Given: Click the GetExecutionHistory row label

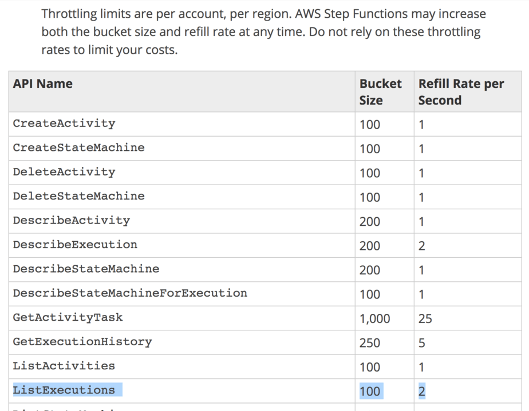Looking at the screenshot, I should tap(82, 342).
